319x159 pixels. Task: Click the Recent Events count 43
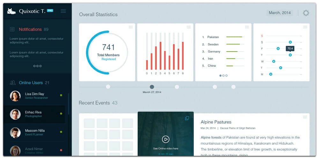click(115, 103)
